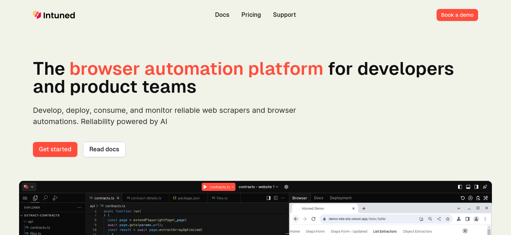This screenshot has width=511, height=235.
Task: Click the rocket deploy icon
Action: 485,187
